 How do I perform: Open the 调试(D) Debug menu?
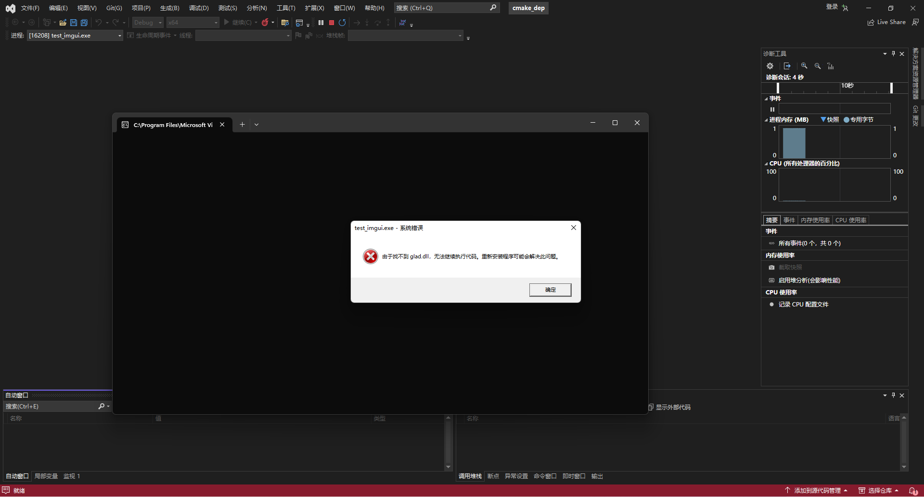pyautogui.click(x=199, y=8)
